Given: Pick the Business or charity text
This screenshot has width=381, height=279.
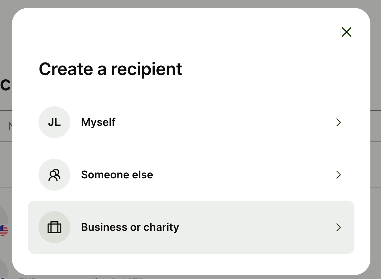Looking at the screenshot, I should point(130,227).
